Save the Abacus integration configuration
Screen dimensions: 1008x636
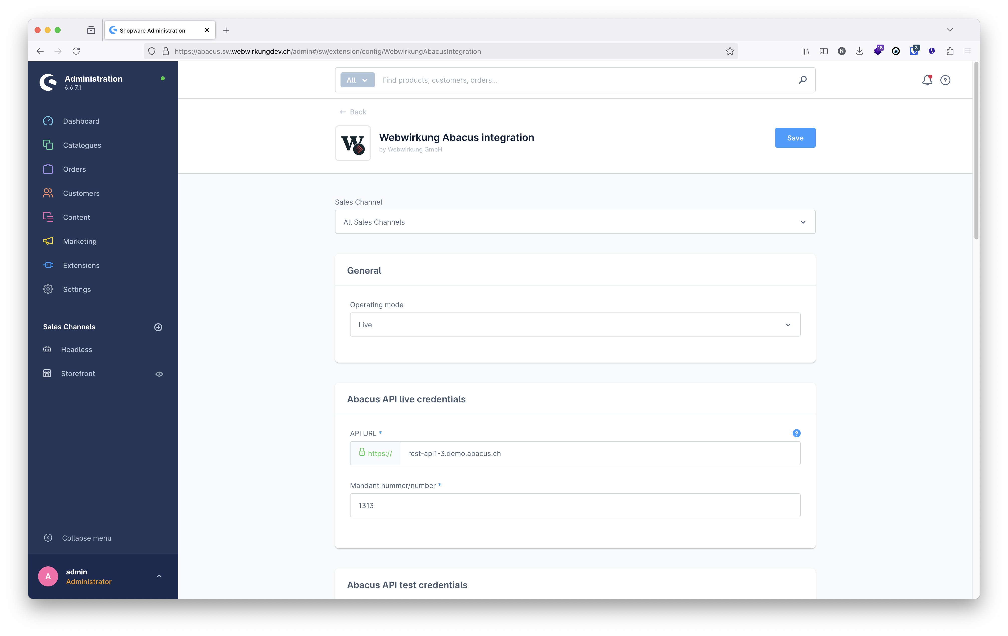pyautogui.click(x=794, y=137)
